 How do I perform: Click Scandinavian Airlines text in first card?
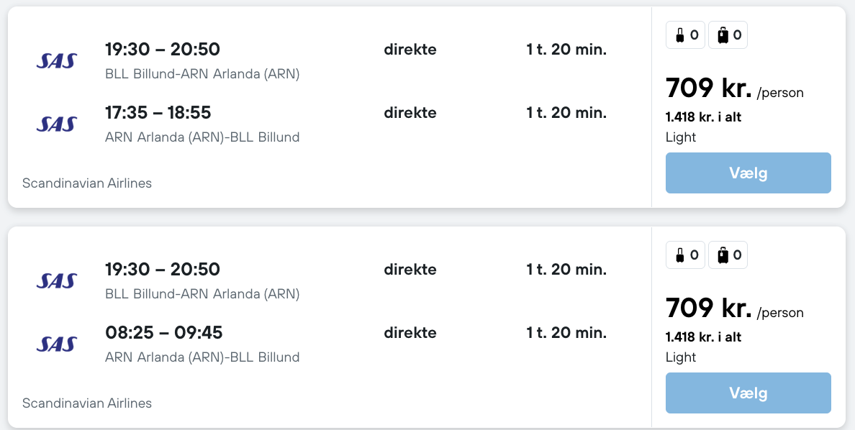pyautogui.click(x=87, y=183)
